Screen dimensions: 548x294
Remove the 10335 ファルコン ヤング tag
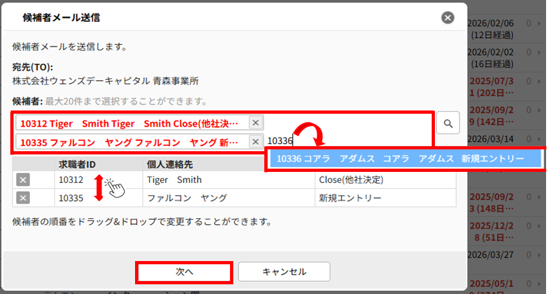click(255, 142)
